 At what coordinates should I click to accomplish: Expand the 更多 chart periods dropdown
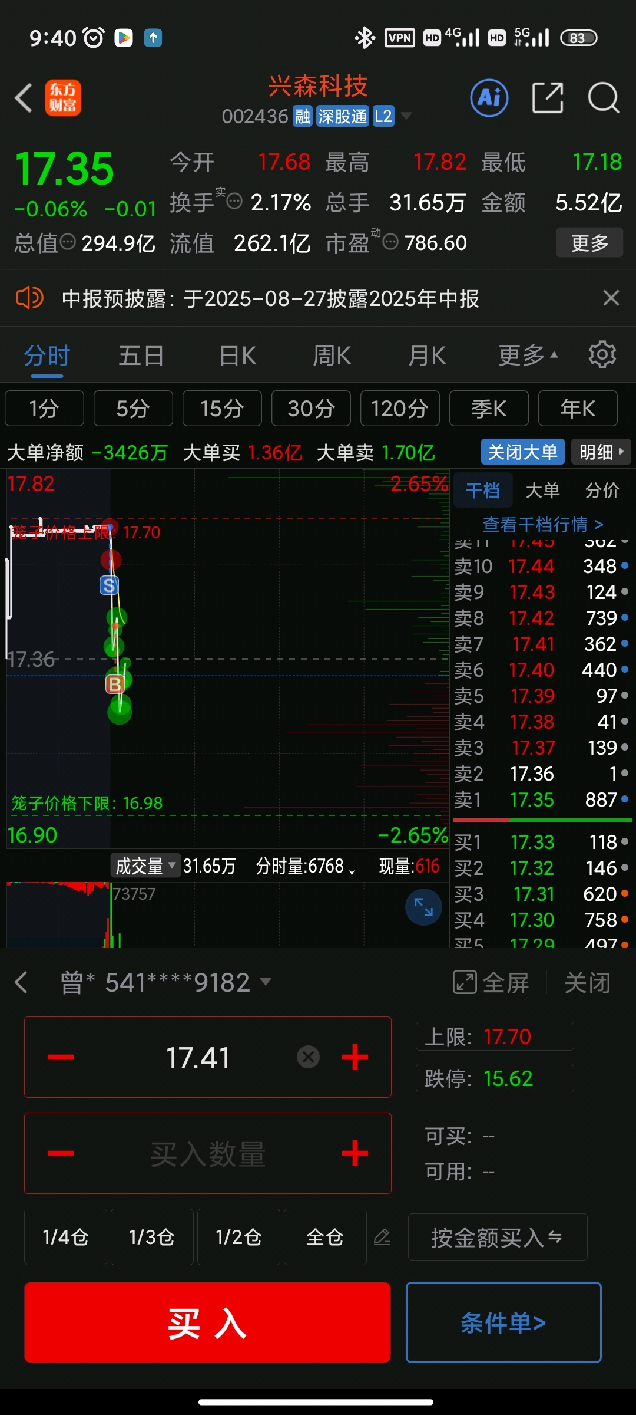tap(528, 355)
